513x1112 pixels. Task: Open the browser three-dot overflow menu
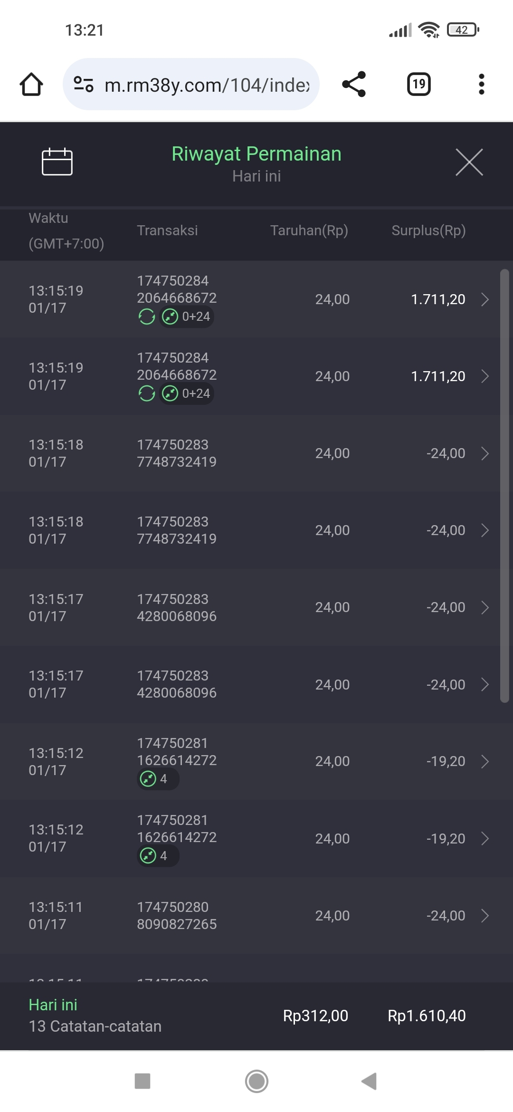click(x=481, y=85)
